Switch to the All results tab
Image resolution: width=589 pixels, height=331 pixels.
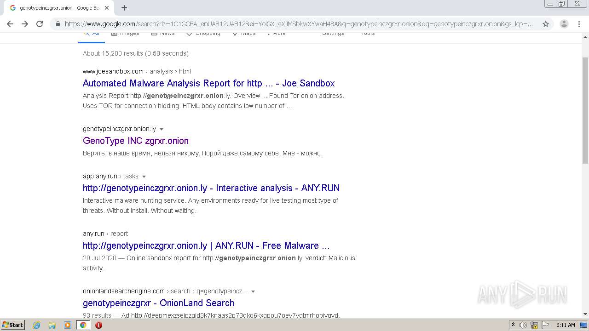pos(91,34)
